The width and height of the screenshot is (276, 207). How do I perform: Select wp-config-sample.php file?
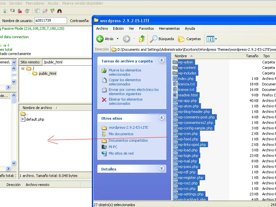coord(195,128)
